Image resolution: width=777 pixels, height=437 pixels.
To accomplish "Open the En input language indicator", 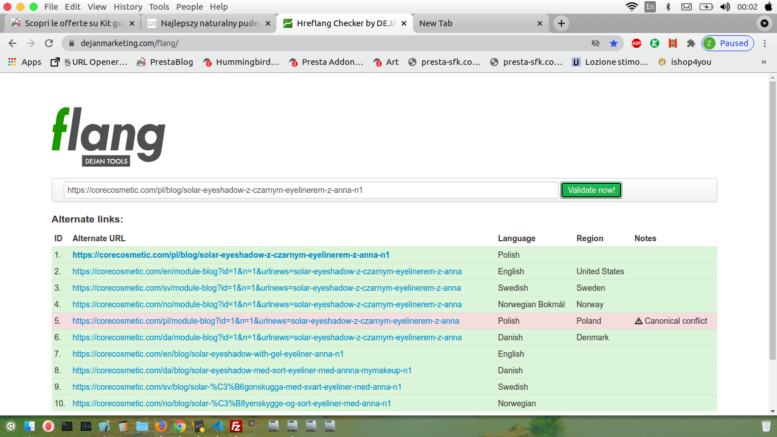I will tap(650, 7).
